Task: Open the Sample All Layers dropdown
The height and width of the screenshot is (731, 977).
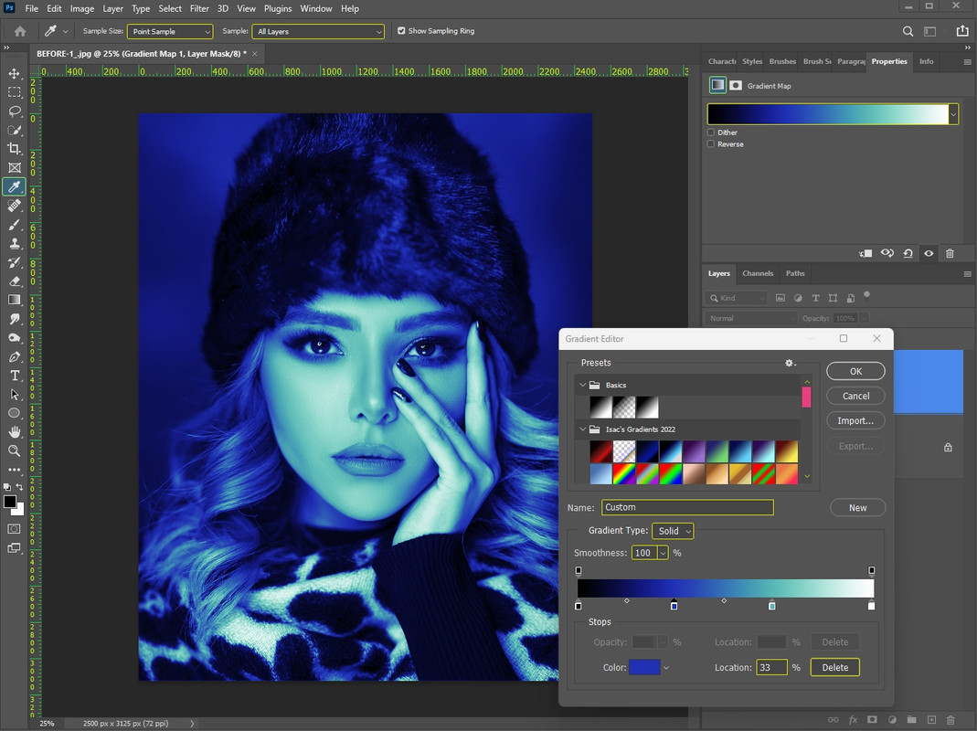Action: tap(318, 31)
